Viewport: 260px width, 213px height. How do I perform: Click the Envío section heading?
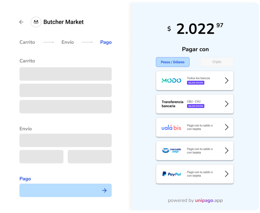point(26,129)
